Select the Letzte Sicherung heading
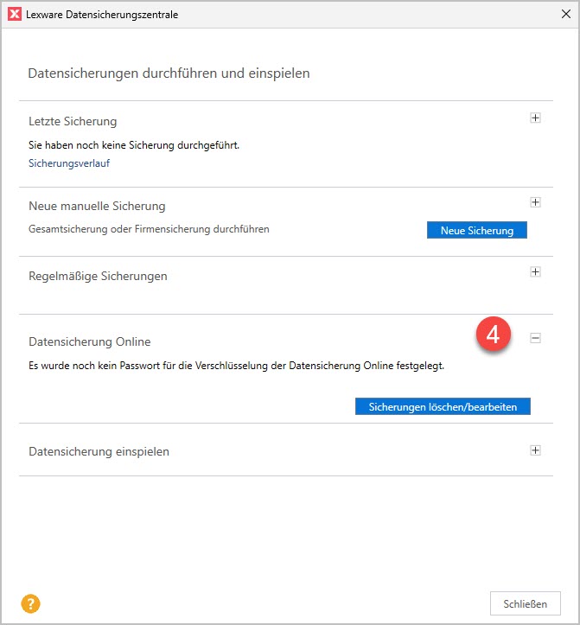The width and height of the screenshot is (580, 625). coord(73,121)
